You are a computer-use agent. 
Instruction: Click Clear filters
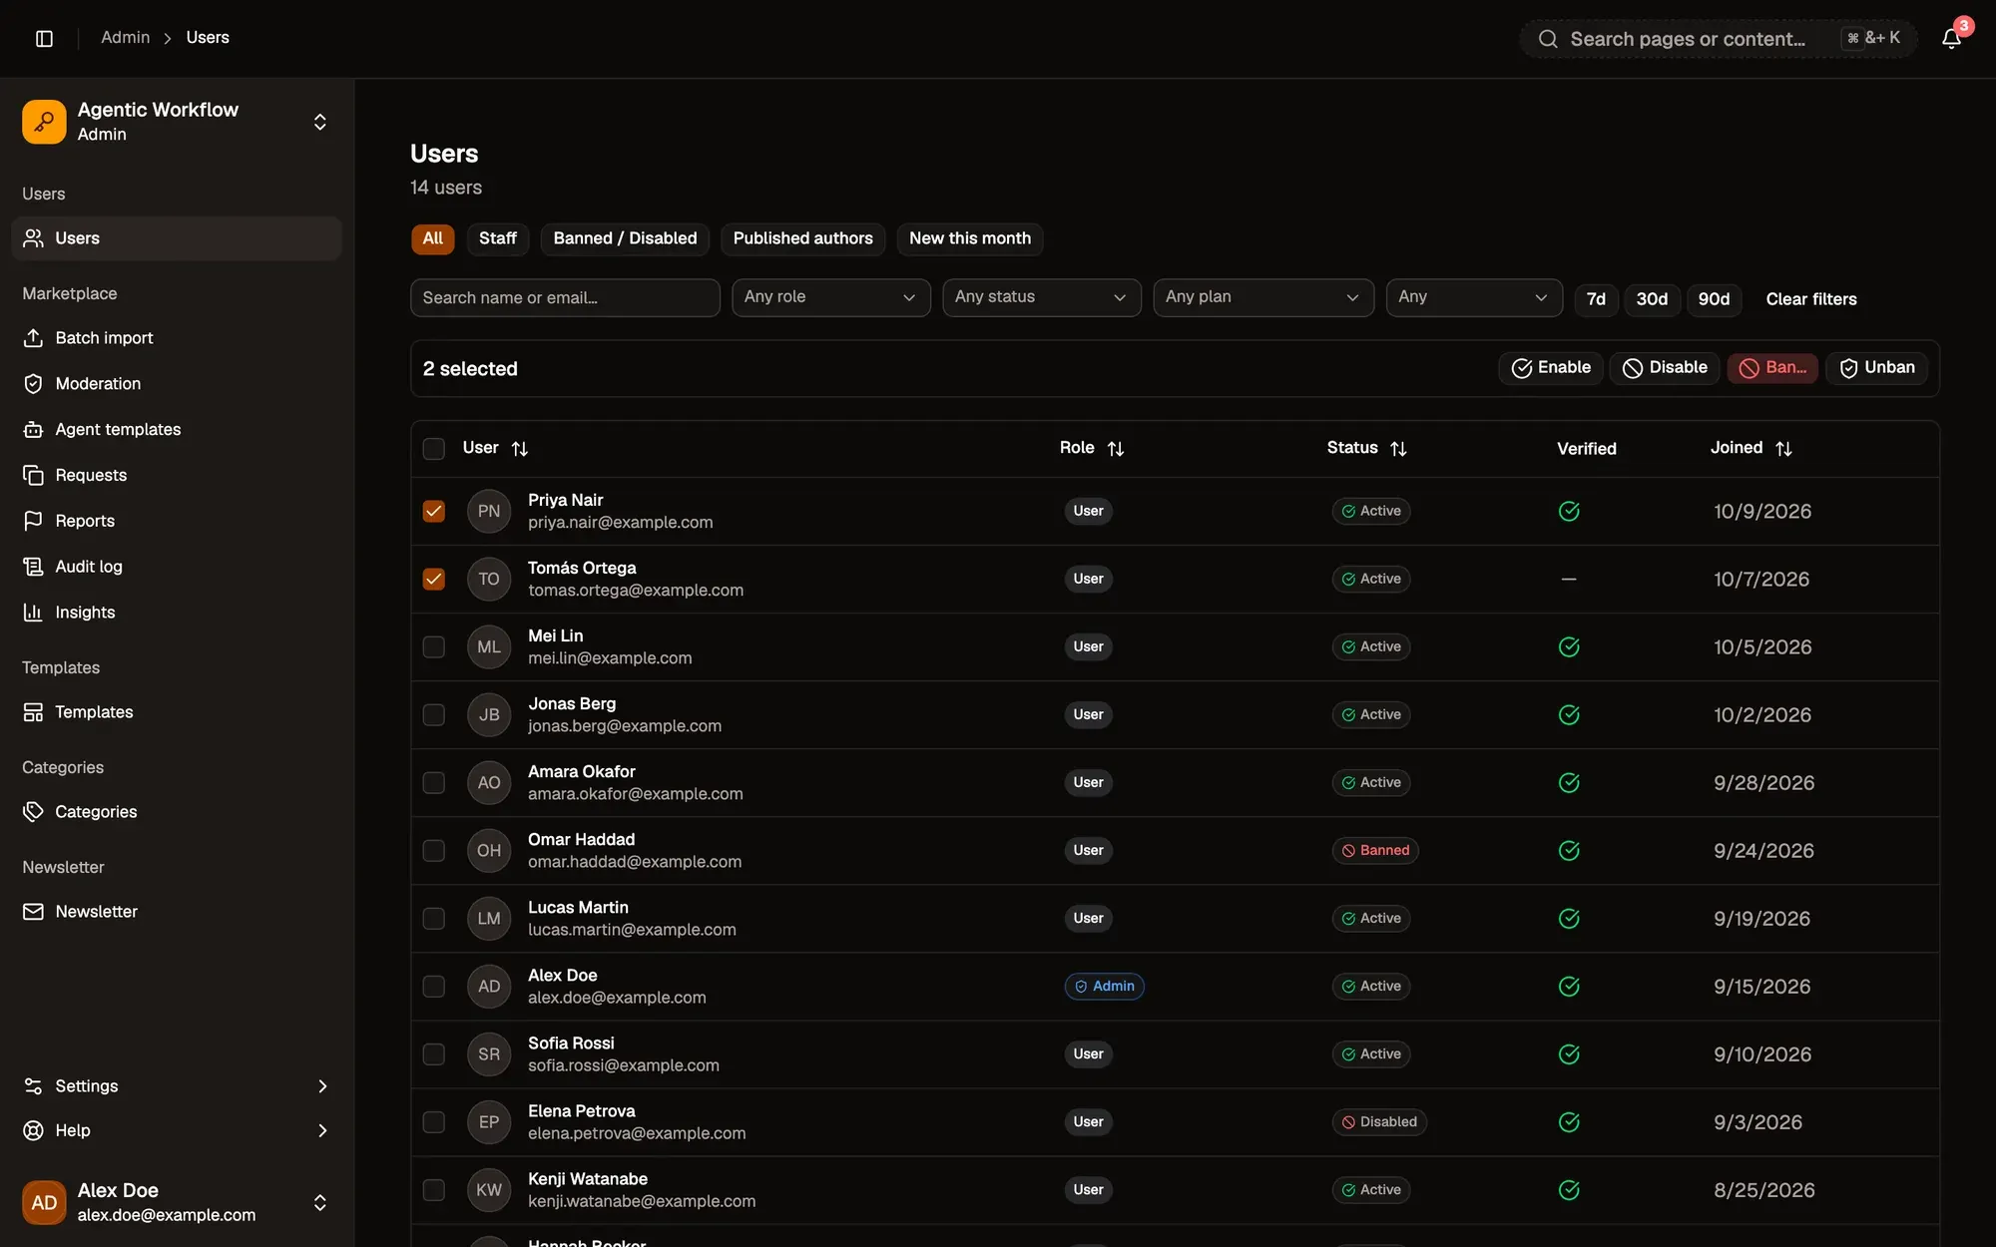click(x=1810, y=299)
